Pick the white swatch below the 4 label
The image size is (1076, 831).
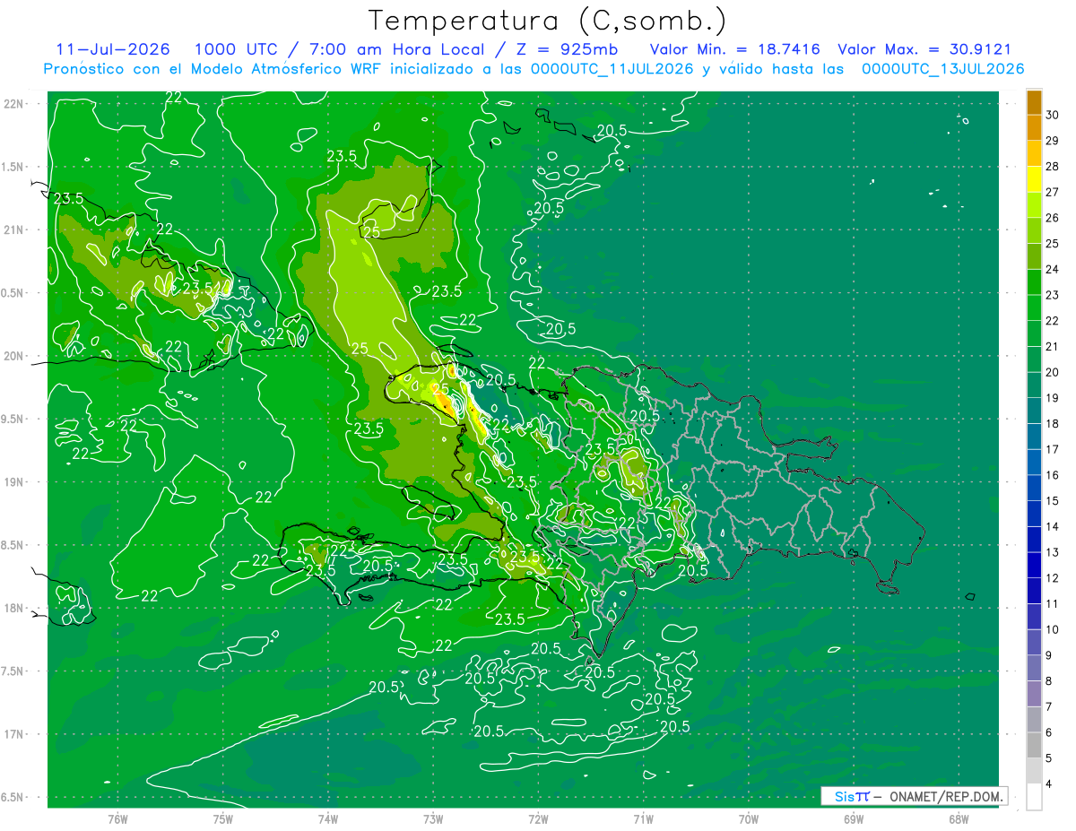1034,797
